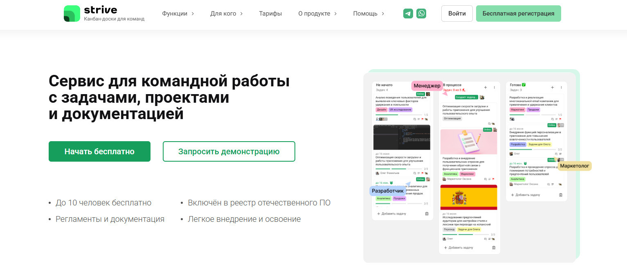
Task: Click Начать бесплатно button
Action: point(99,151)
